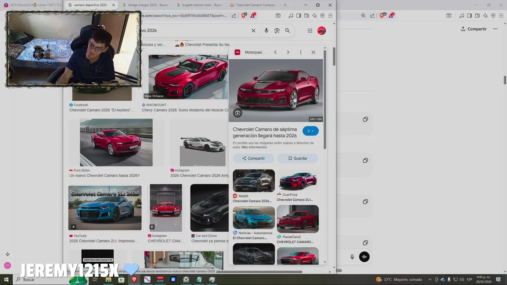Image resolution: width=507 pixels, height=285 pixels.
Task: Show hidden system tray icons
Action: pos(430,279)
